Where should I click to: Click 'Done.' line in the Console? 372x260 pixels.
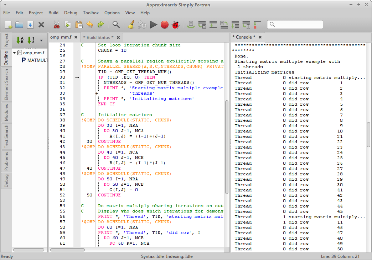pos(241,56)
